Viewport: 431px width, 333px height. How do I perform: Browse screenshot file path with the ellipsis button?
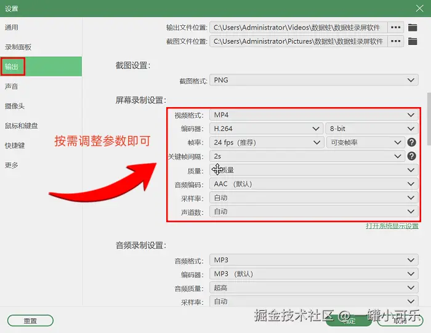pos(395,41)
